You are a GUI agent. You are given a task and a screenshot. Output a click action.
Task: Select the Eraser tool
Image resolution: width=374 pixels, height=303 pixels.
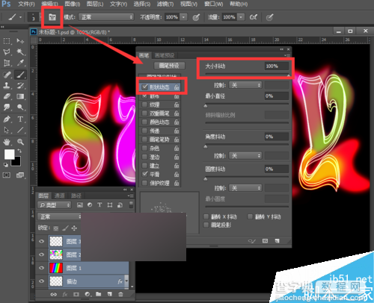(7, 96)
